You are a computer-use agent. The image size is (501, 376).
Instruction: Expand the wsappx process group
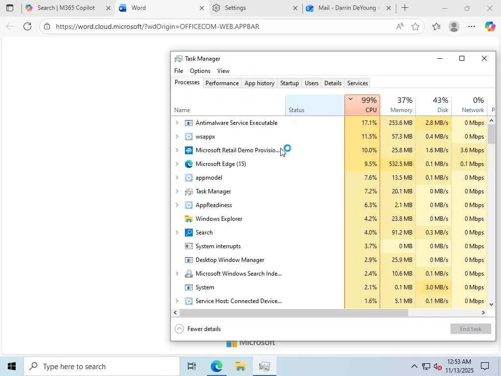(x=177, y=137)
